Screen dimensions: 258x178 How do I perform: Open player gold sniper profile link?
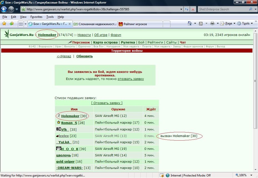[x=65, y=162]
